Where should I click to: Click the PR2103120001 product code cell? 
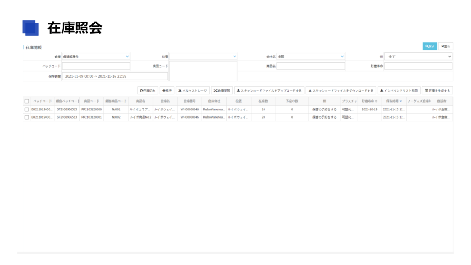pos(92,117)
